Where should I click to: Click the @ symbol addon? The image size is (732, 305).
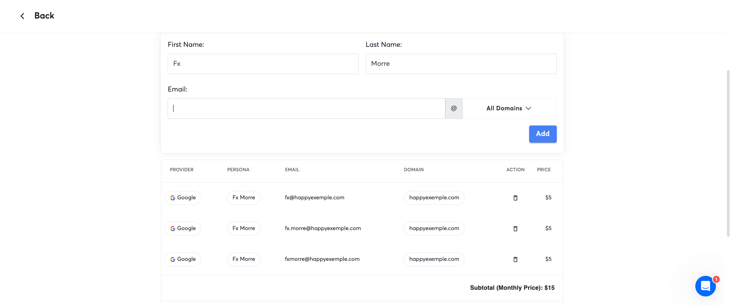(454, 108)
